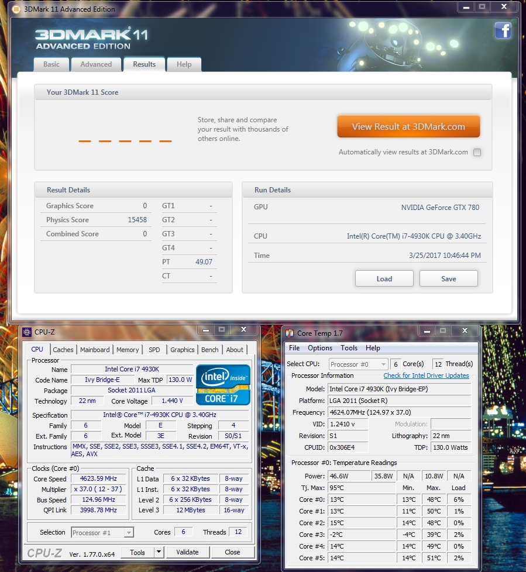Enable automatically view results at 3DMark.com
The image size is (526, 572).
477,153
